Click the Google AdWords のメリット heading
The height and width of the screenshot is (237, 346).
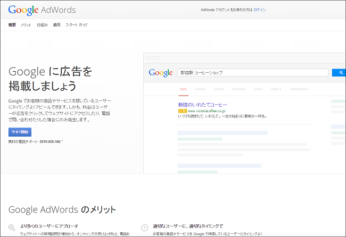tap(62, 209)
